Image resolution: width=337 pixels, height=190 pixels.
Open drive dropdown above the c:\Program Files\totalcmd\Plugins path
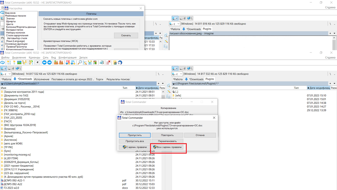(177, 74)
